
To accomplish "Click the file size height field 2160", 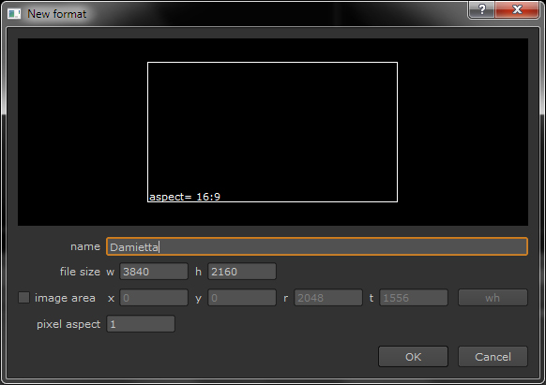I will (x=242, y=272).
